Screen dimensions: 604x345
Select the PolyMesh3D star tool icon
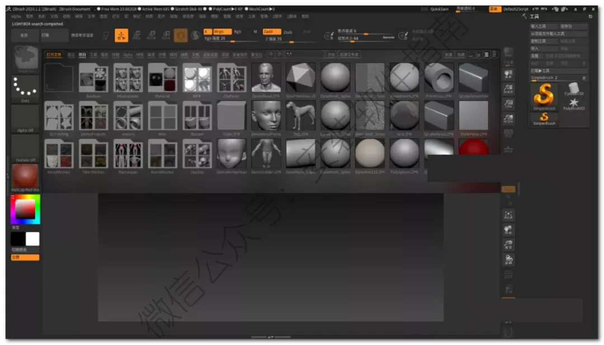574,103
